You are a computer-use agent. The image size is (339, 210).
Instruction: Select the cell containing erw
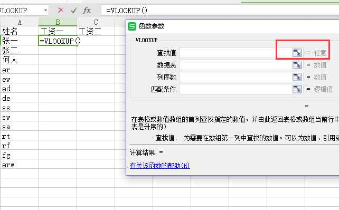(20, 164)
